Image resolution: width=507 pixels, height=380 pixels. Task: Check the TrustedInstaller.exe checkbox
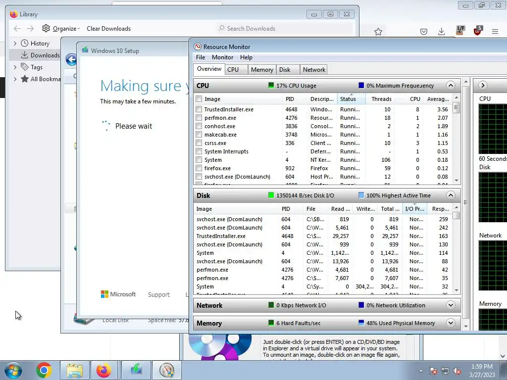point(199,109)
